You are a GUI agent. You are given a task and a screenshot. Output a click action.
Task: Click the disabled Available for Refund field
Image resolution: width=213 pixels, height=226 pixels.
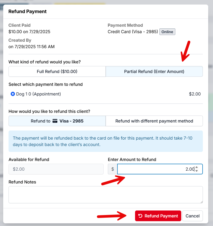(56, 169)
